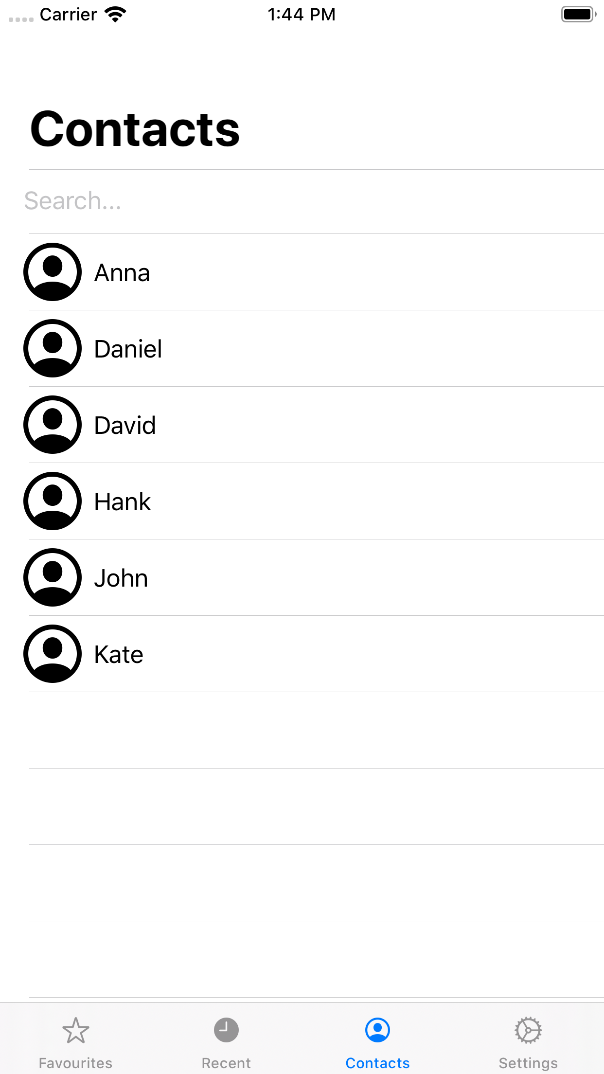Image resolution: width=604 pixels, height=1074 pixels.
Task: Open Daniel's contact name
Action: tap(128, 349)
